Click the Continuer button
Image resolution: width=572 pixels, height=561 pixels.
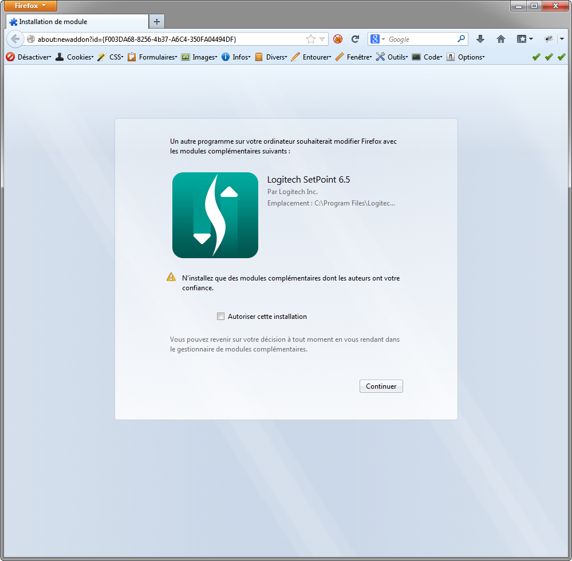click(381, 386)
